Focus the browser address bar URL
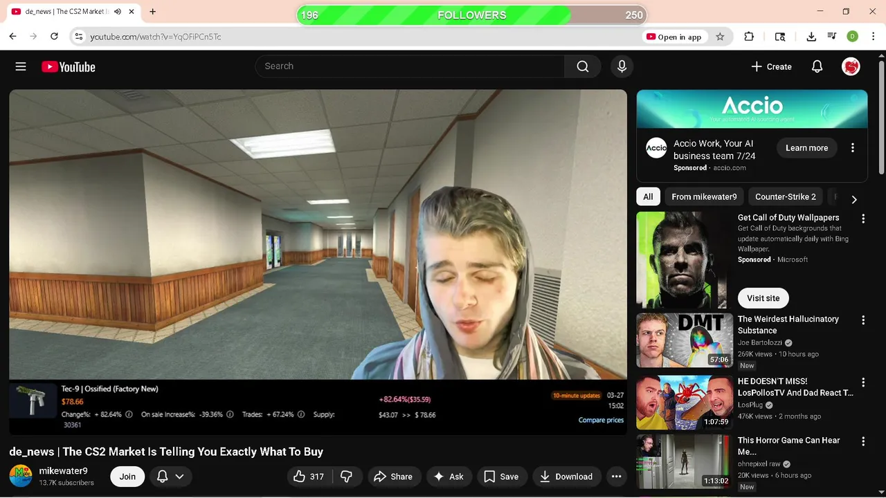This screenshot has width=886, height=498. click(156, 37)
